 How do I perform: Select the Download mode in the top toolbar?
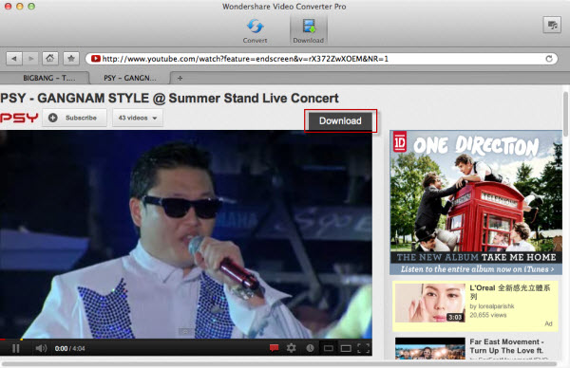(308, 30)
